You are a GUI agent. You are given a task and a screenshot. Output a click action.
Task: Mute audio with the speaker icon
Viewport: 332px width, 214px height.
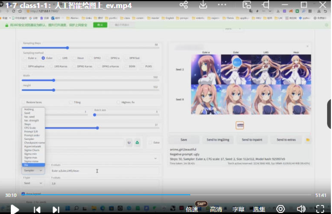coord(301,209)
